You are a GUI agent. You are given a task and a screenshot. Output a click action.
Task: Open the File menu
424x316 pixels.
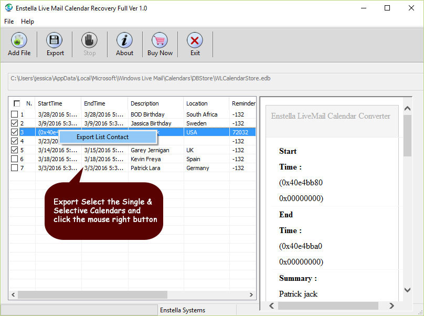pyautogui.click(x=9, y=22)
